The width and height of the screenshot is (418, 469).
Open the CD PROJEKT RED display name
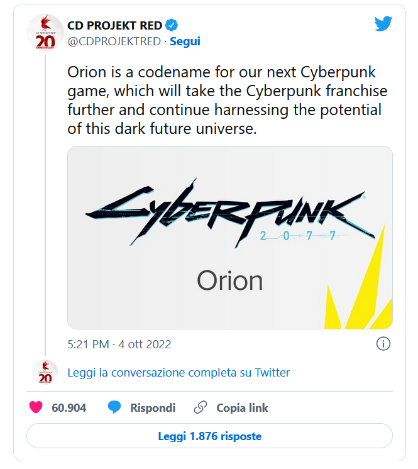pyautogui.click(x=115, y=25)
